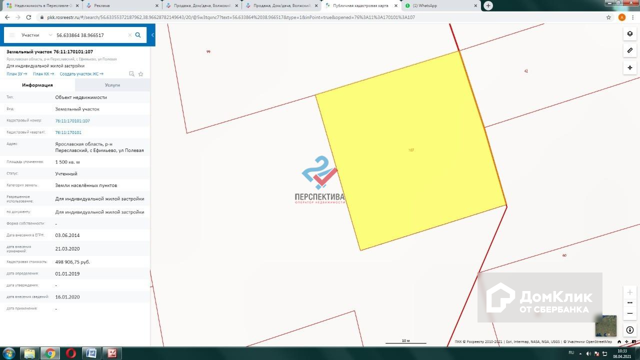Screen dimensions: 640x360
Task: Clear the coordinate search field
Action: [129, 35]
